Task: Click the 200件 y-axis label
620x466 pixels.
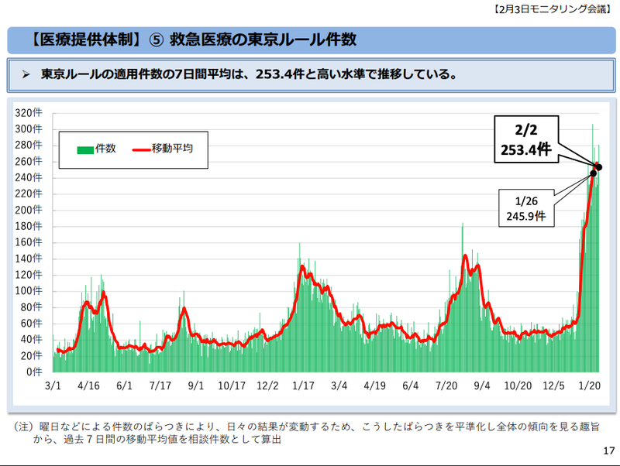Action: [29, 210]
